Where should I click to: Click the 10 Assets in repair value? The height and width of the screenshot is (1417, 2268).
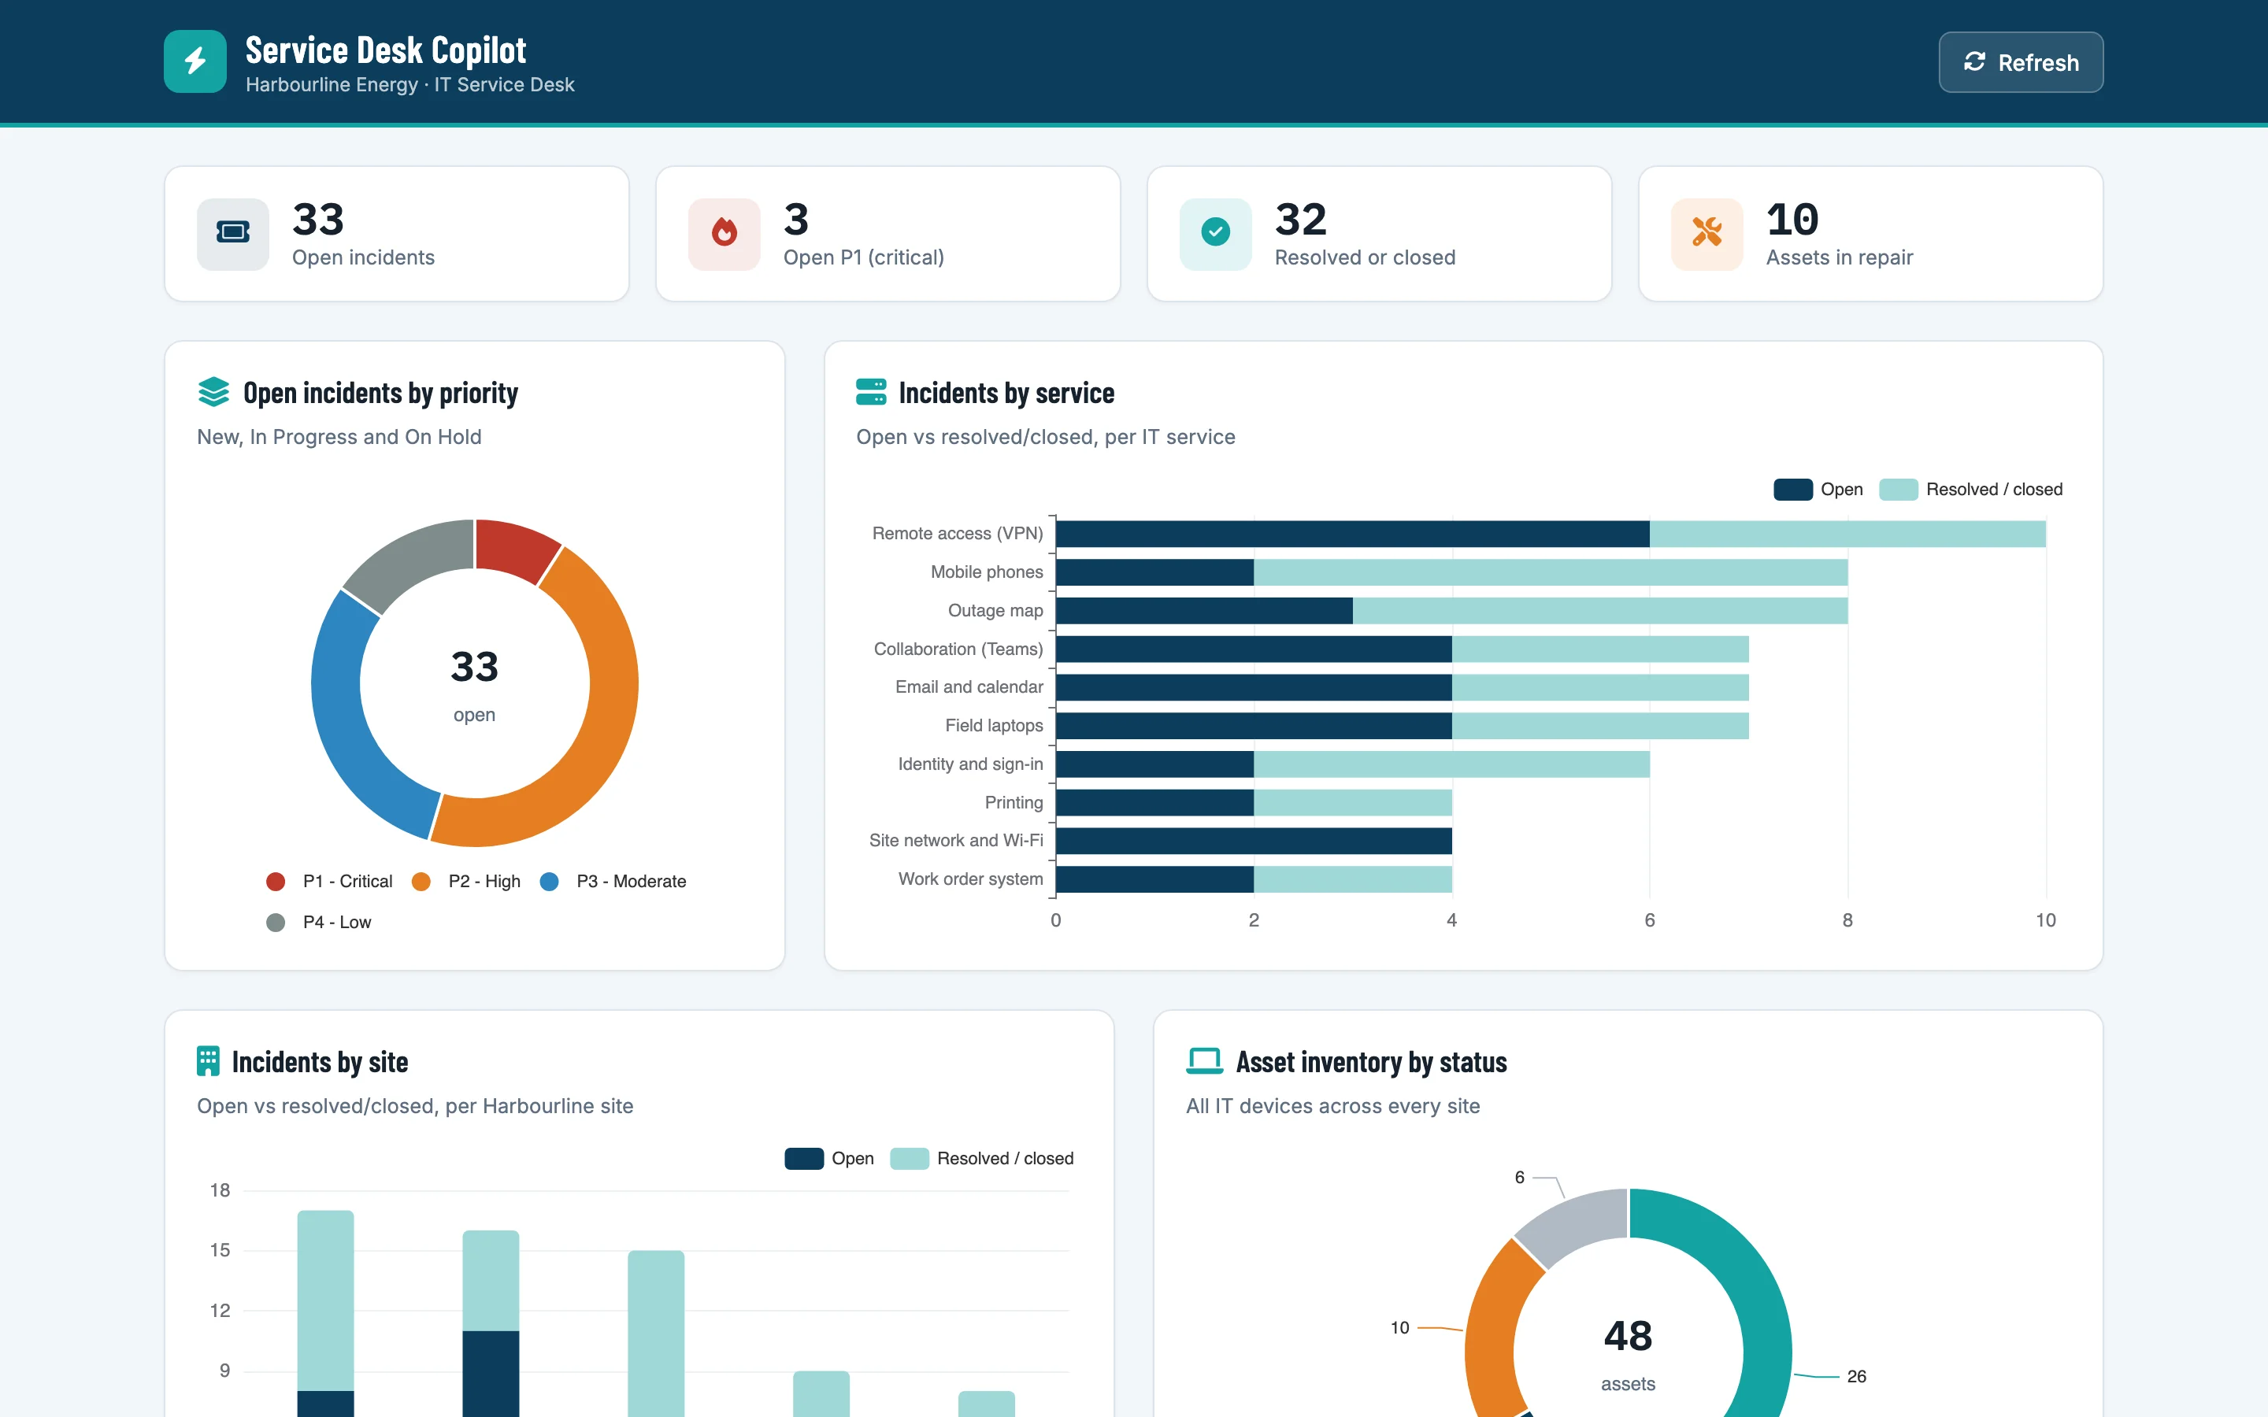1792,220
